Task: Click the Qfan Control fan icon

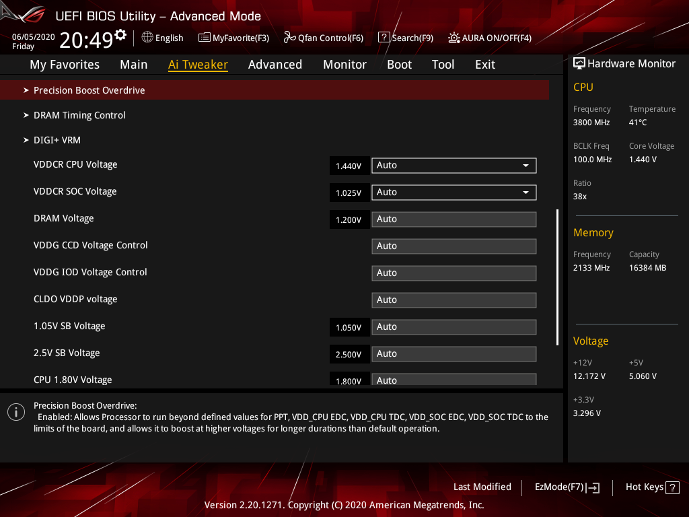Action: click(x=289, y=38)
